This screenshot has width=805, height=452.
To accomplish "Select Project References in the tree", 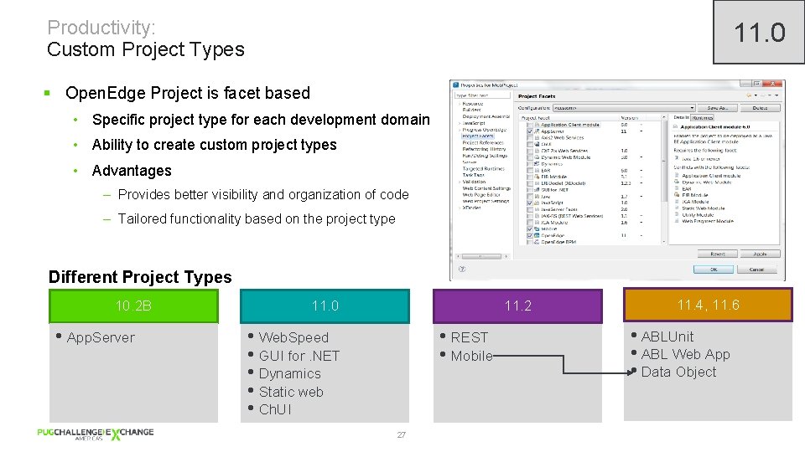I will coord(483,142).
